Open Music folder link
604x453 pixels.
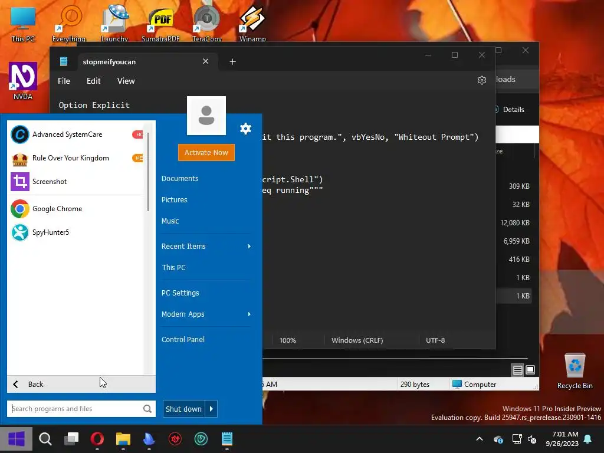pos(170,221)
